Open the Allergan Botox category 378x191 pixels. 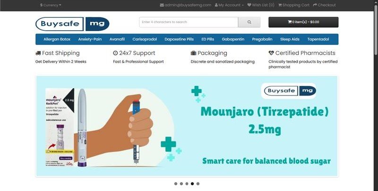click(57, 39)
